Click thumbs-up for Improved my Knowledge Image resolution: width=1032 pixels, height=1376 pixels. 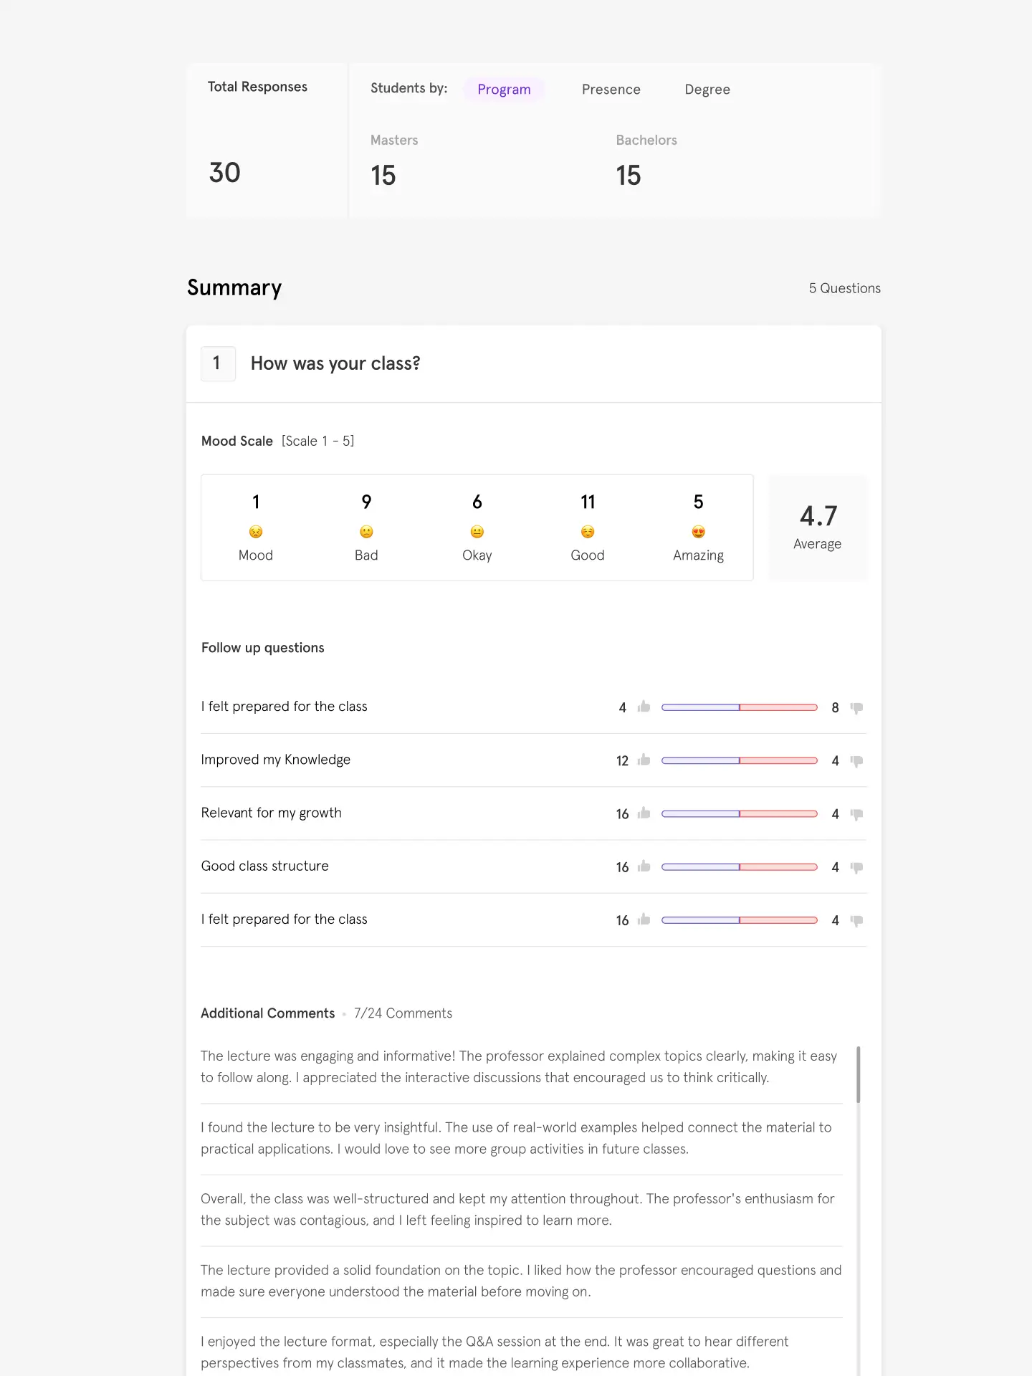[644, 760]
